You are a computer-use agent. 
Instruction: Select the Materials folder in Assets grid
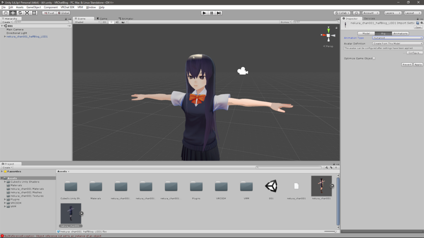point(96,186)
